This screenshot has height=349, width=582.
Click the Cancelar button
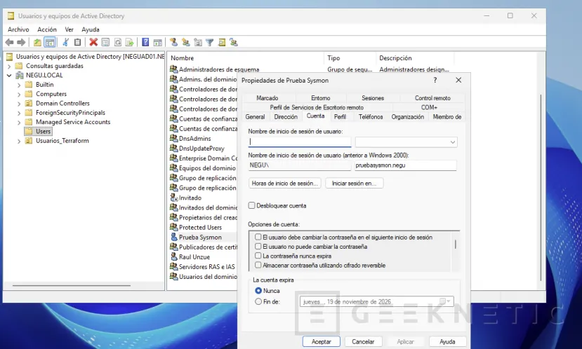pyautogui.click(x=363, y=341)
